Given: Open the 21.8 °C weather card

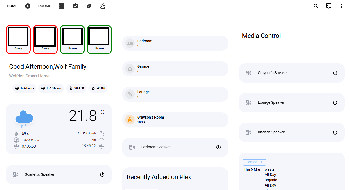Looking at the screenshot, I should (x=59, y=129).
